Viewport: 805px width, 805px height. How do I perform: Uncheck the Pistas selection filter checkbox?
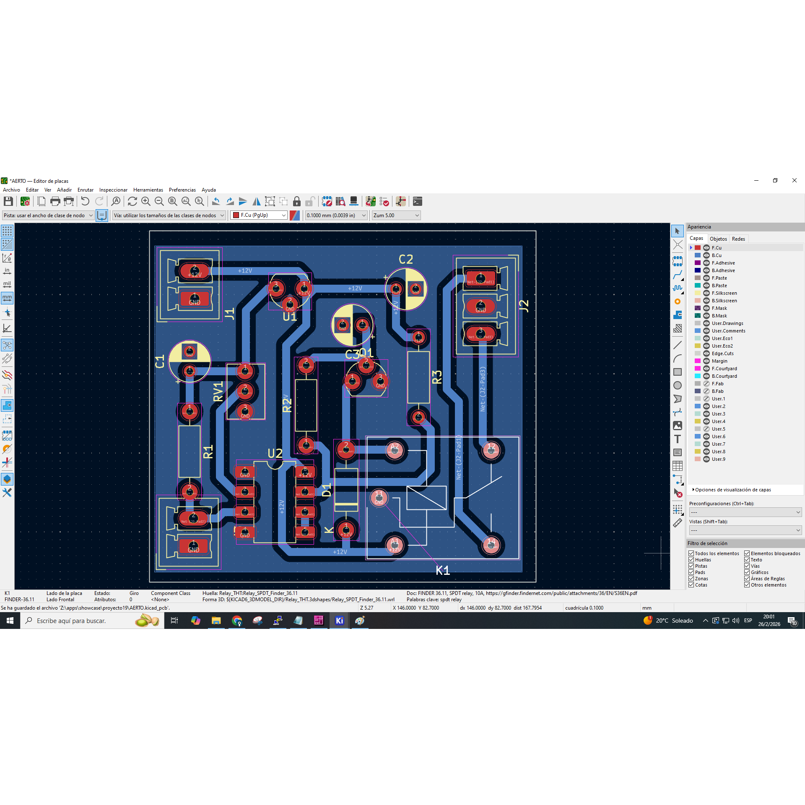click(x=691, y=566)
